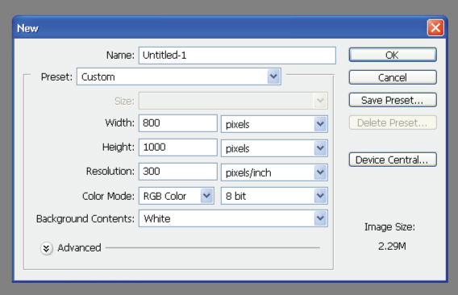Expand the Advanced options chevron icon
The width and height of the screenshot is (458, 295).
47,248
